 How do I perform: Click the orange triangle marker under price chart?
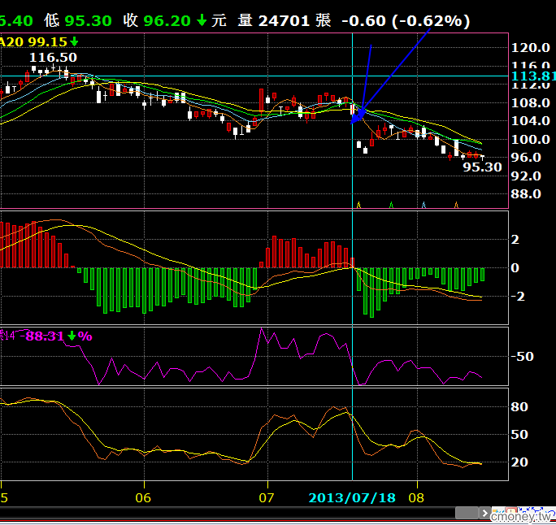(456, 205)
